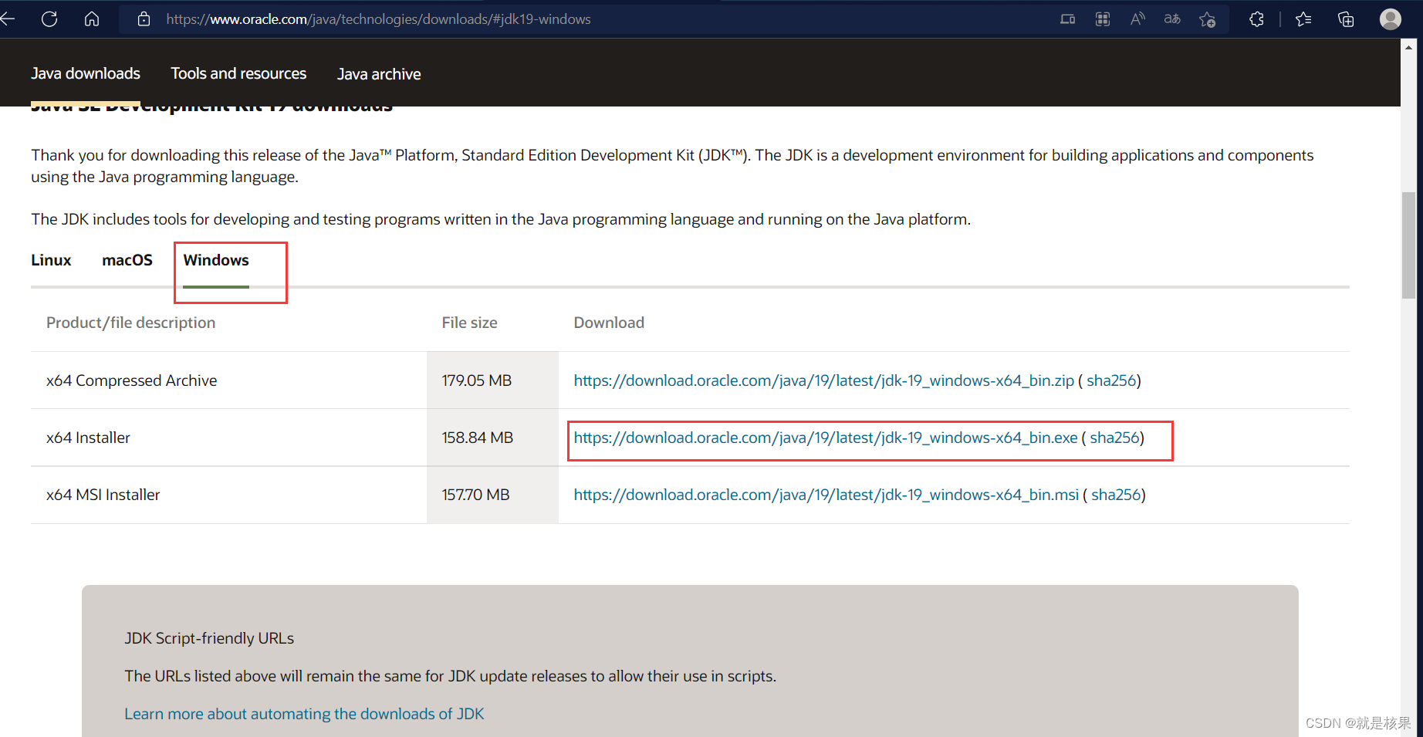The height and width of the screenshot is (737, 1423).
Task: View site info lock icon
Action: point(144,19)
